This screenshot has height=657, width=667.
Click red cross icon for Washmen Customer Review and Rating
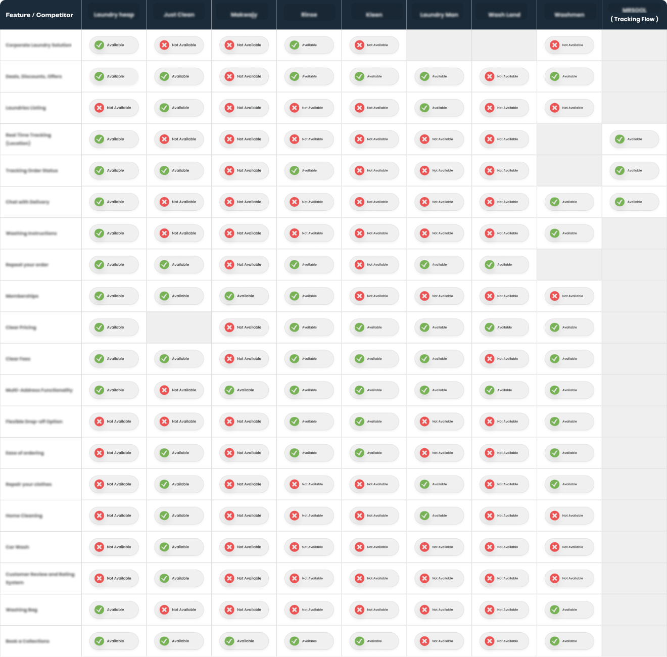pyautogui.click(x=555, y=578)
